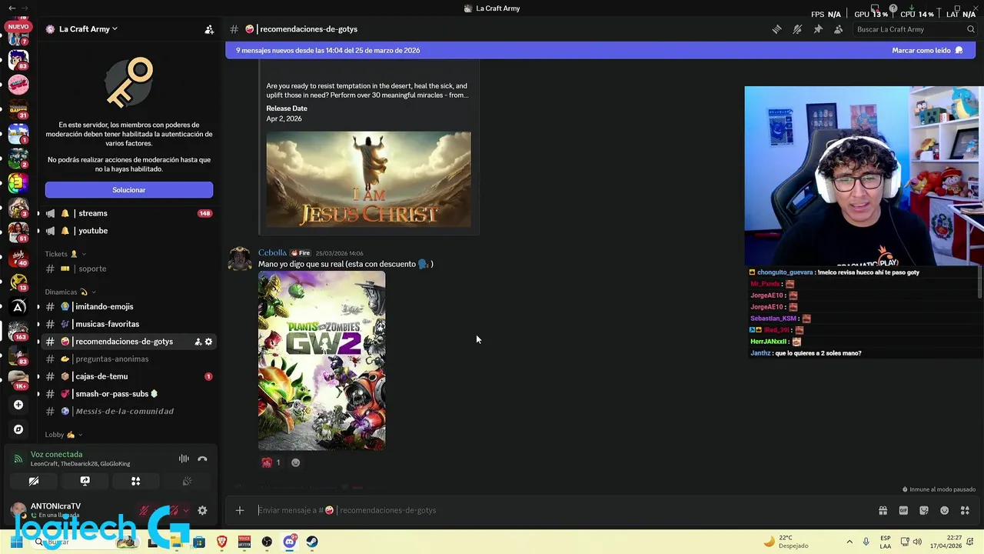Image resolution: width=984 pixels, height=554 pixels.
Task: Open pinned messages pin icon
Action: coord(818,29)
